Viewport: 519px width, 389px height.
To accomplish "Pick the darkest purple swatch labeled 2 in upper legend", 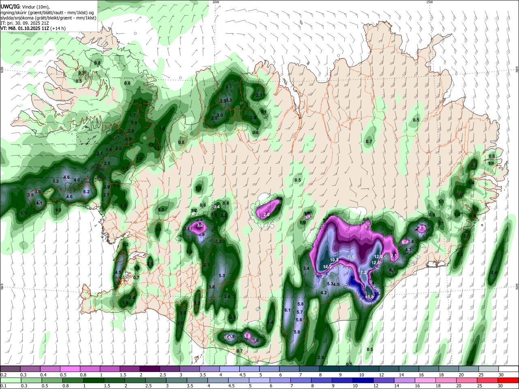I will click(149, 369).
